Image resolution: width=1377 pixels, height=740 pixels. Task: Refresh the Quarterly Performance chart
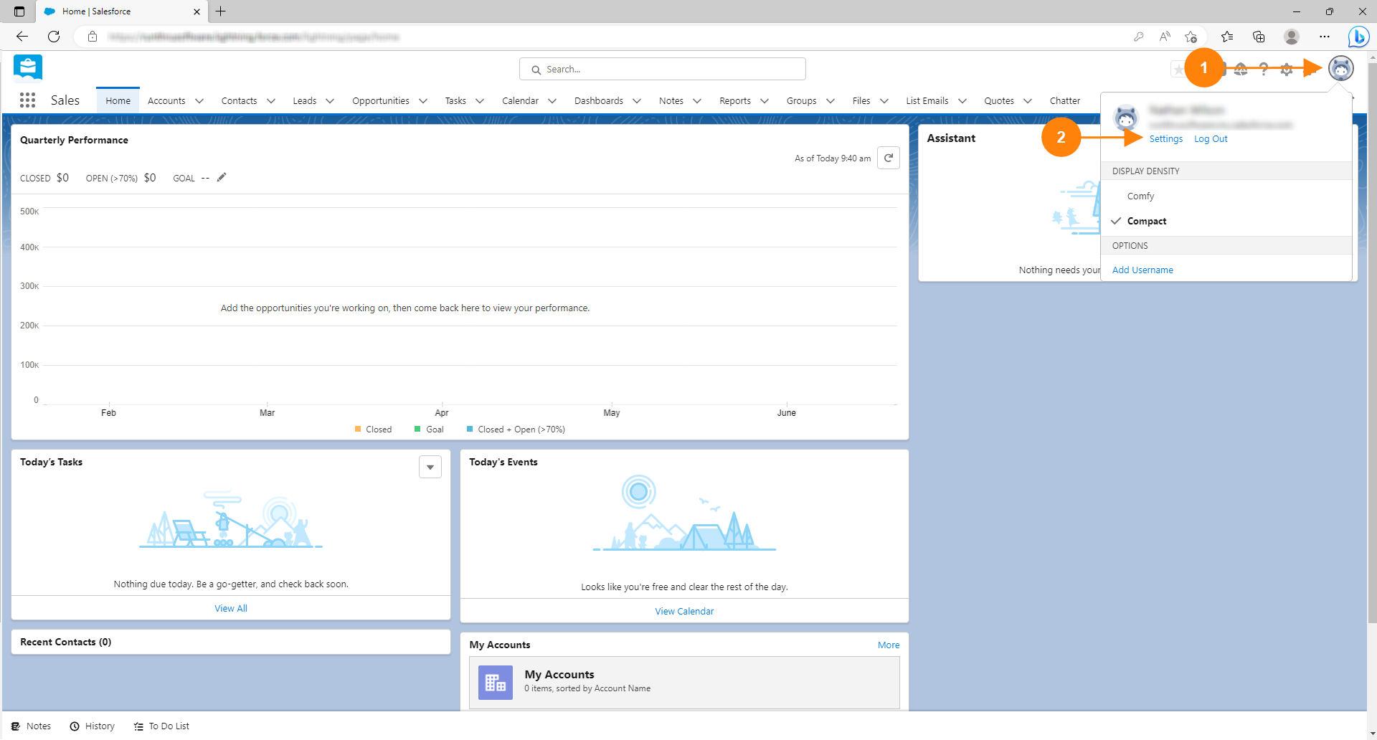(889, 158)
